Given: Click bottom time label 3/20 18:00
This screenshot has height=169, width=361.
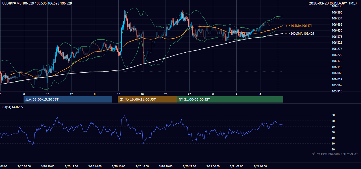Looking at the screenshot, I should tap(142, 166).
